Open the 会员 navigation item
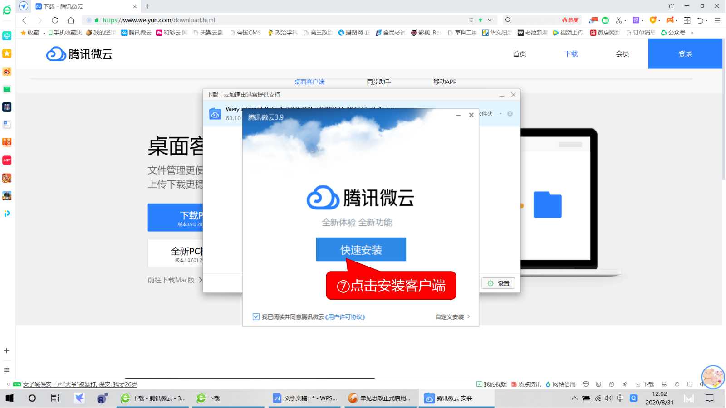 (623, 53)
